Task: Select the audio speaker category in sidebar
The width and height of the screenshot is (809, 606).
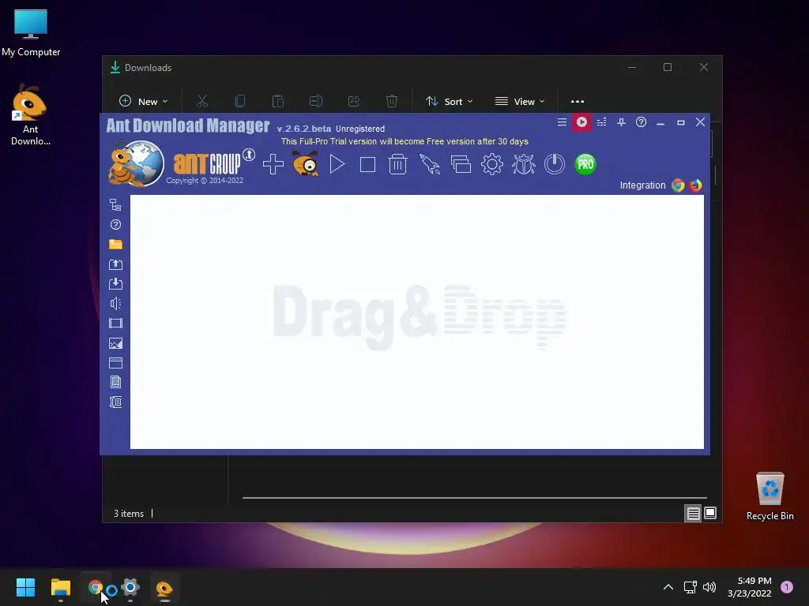Action: [115, 304]
